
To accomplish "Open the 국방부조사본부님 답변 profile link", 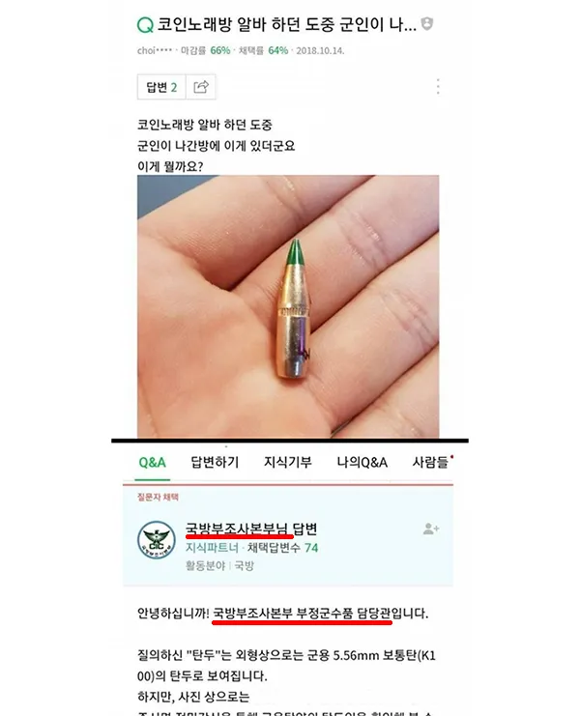I will point(251,529).
